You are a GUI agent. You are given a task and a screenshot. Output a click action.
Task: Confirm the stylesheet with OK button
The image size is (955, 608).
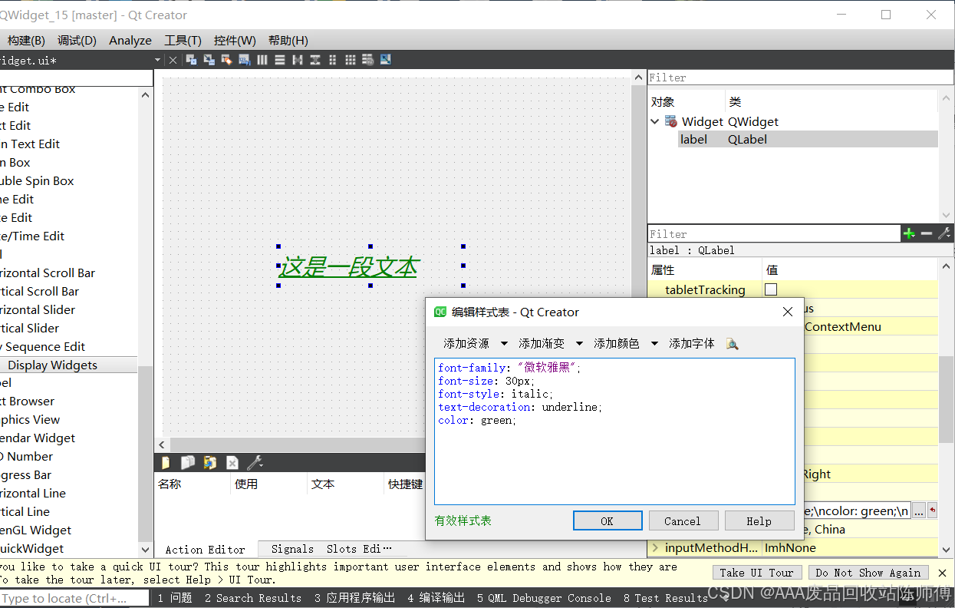pos(608,520)
